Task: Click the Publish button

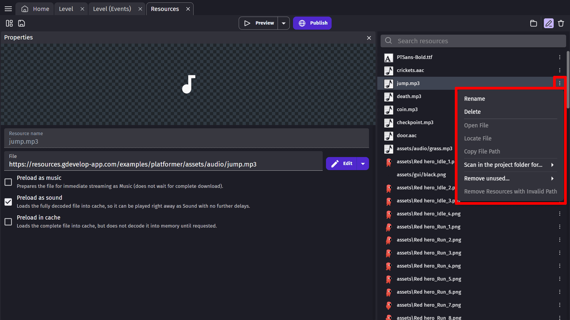Action: tap(312, 23)
